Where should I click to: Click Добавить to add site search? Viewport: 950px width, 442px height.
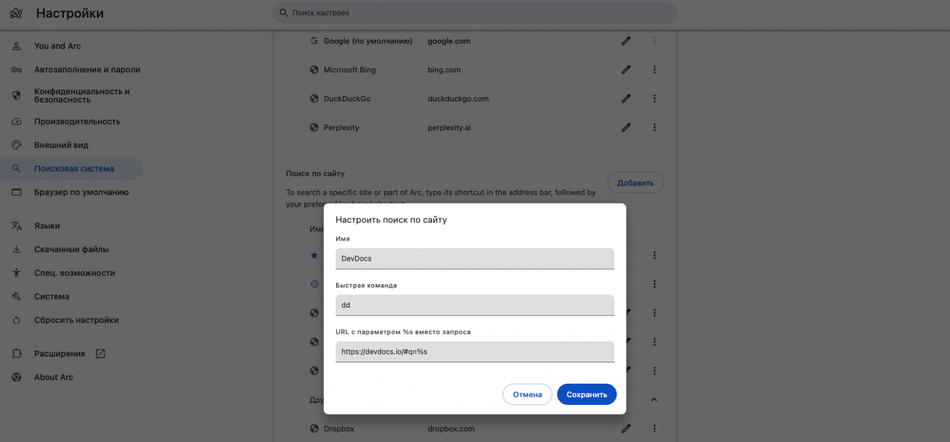(x=635, y=183)
